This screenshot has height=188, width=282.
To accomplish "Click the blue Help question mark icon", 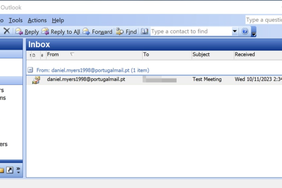I will coord(245,31).
